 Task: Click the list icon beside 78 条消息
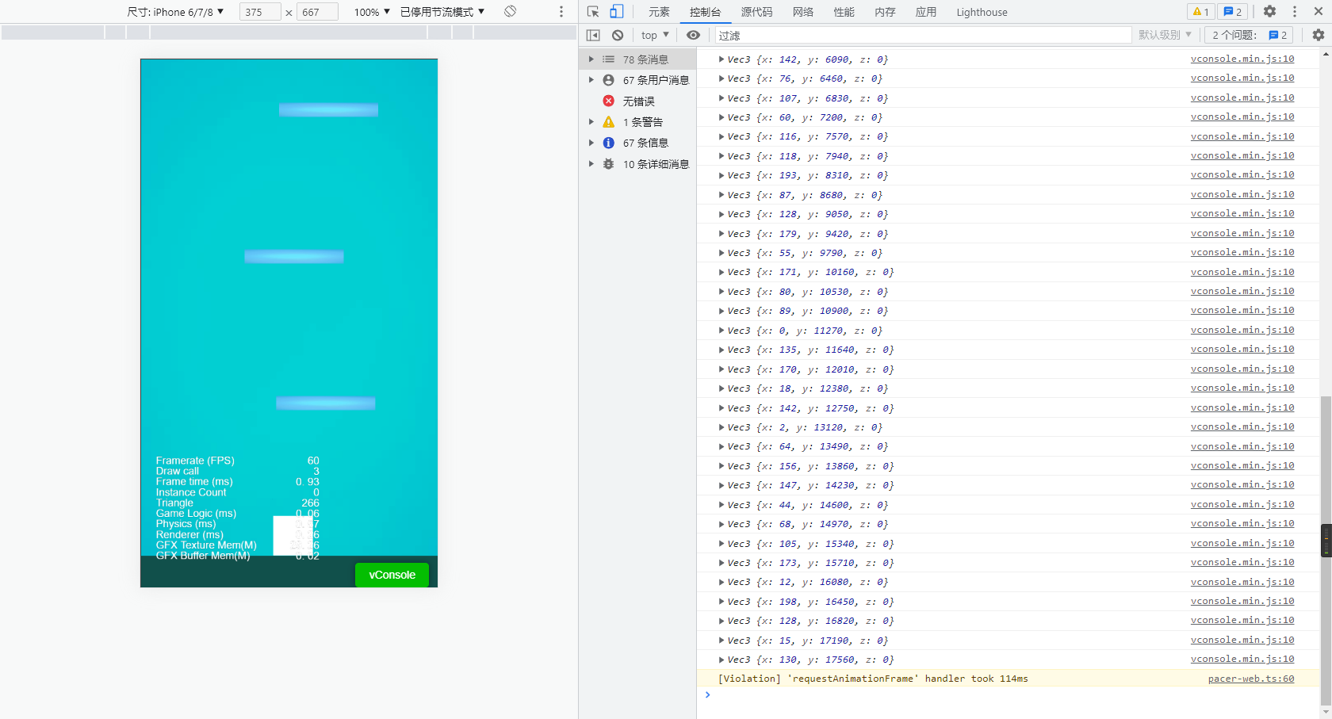(x=608, y=59)
